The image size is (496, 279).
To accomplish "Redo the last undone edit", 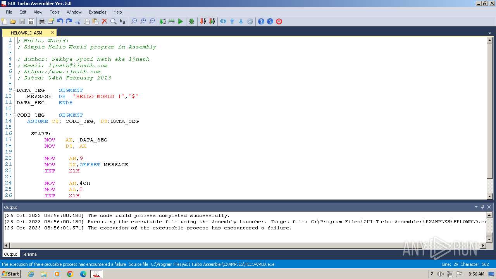I will (69, 21).
